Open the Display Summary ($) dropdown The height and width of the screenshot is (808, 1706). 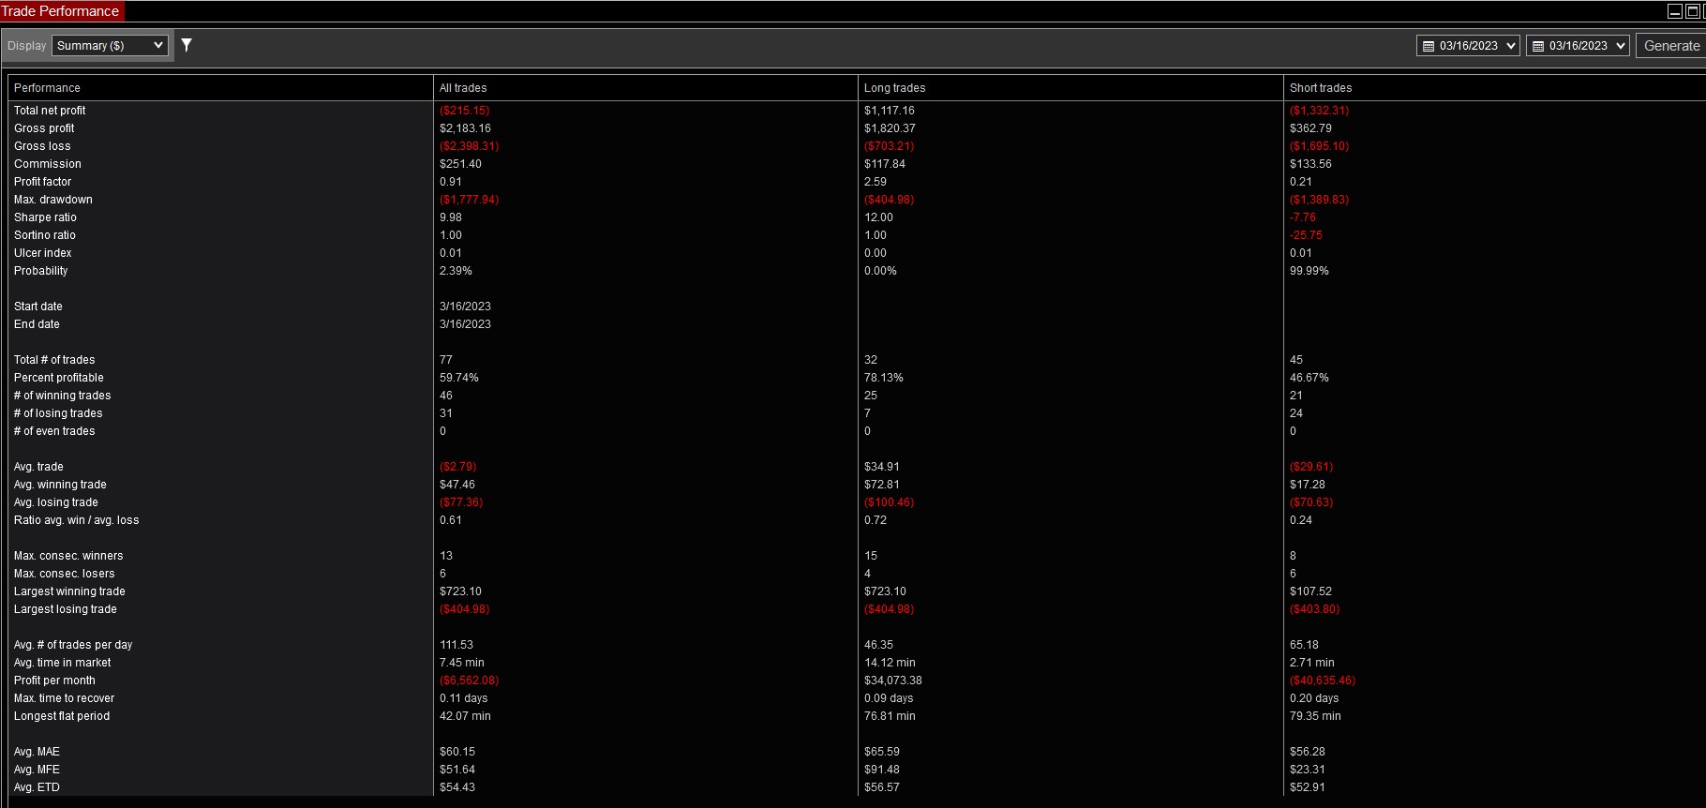[110, 45]
